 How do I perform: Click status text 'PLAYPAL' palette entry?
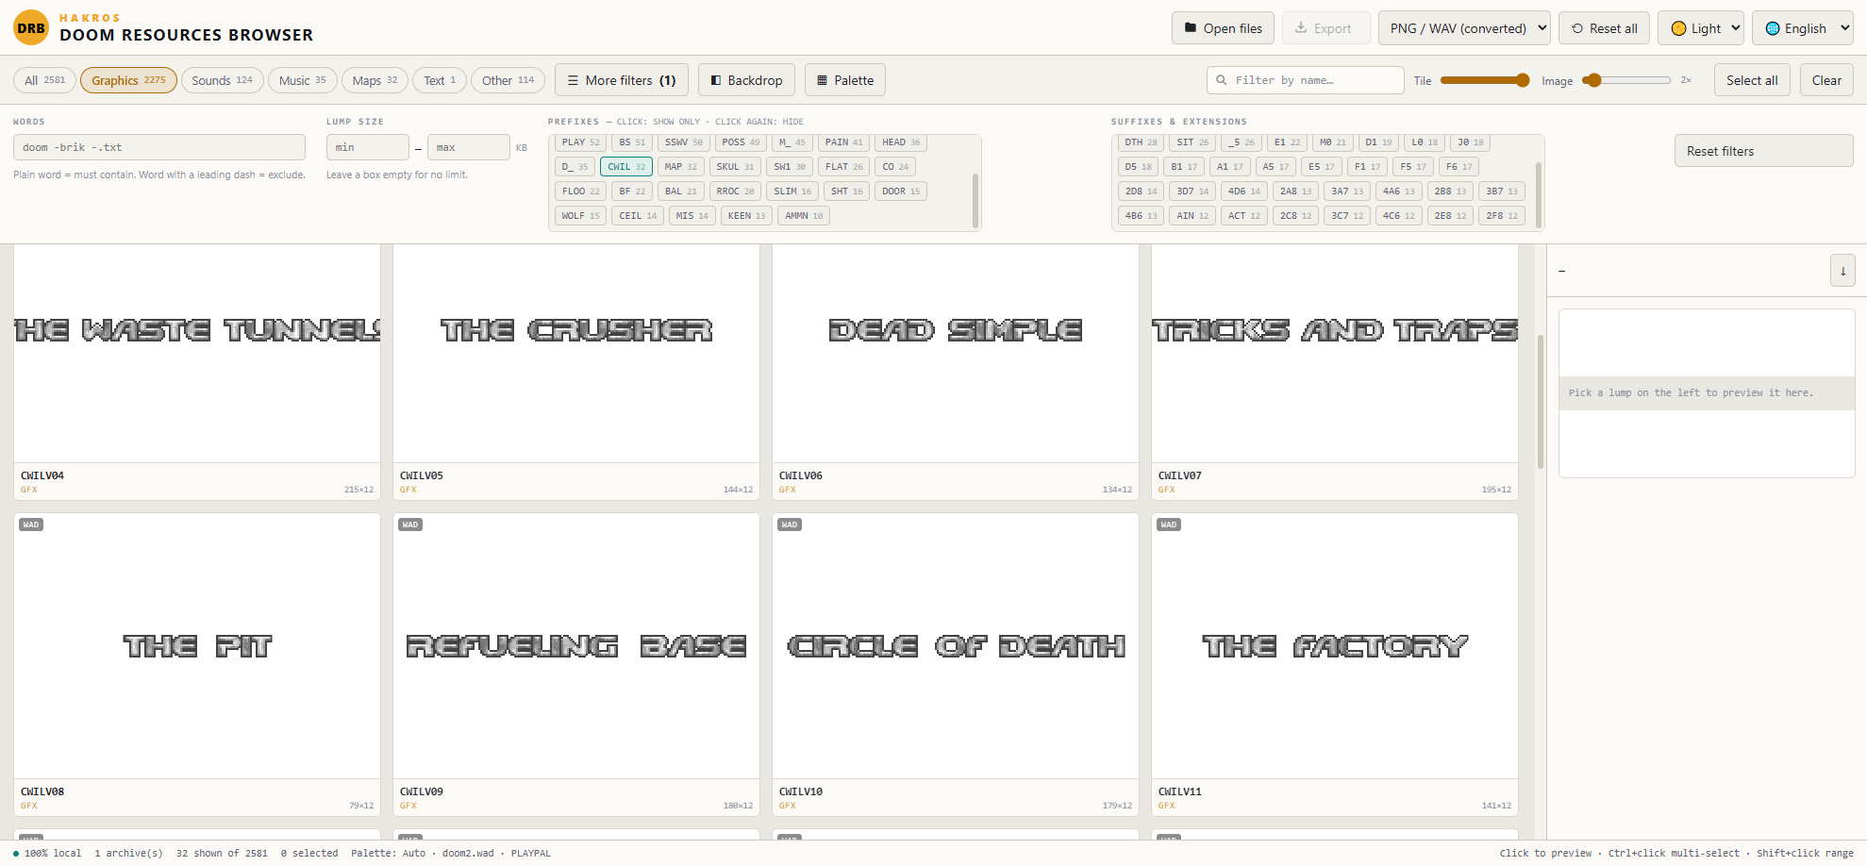(x=531, y=853)
